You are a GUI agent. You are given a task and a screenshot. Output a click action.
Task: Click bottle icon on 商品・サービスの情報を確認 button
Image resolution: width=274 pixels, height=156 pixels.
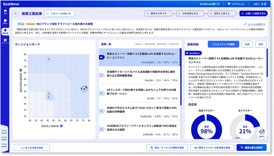(152, 148)
